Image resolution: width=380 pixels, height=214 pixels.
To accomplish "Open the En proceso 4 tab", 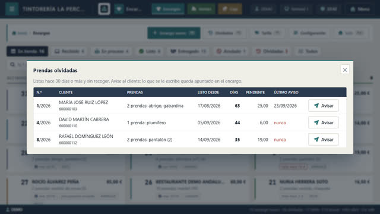I will pos(112,51).
